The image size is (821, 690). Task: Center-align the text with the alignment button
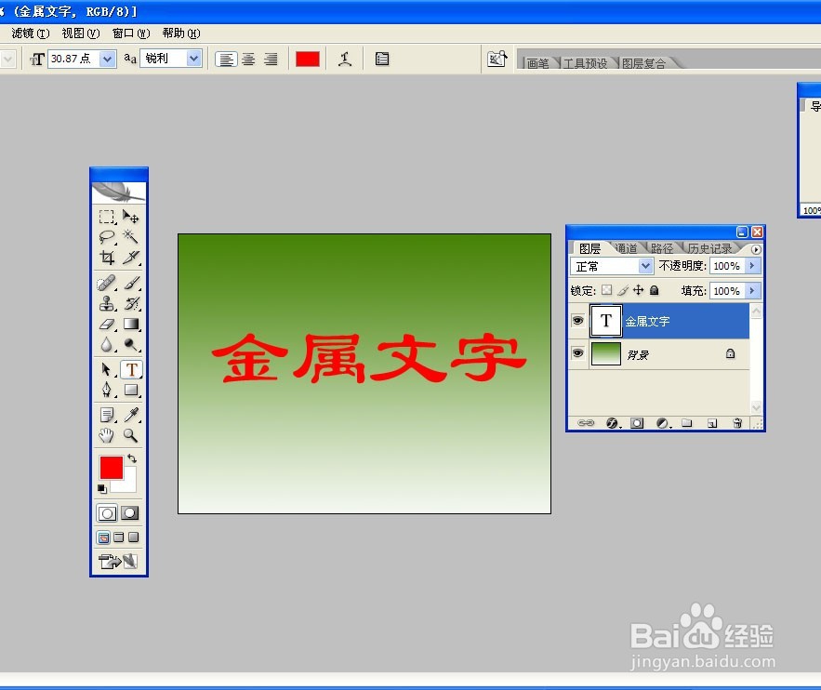click(248, 58)
